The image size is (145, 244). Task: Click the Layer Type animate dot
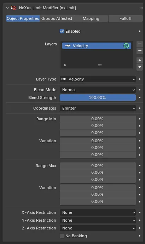[x=140, y=79]
